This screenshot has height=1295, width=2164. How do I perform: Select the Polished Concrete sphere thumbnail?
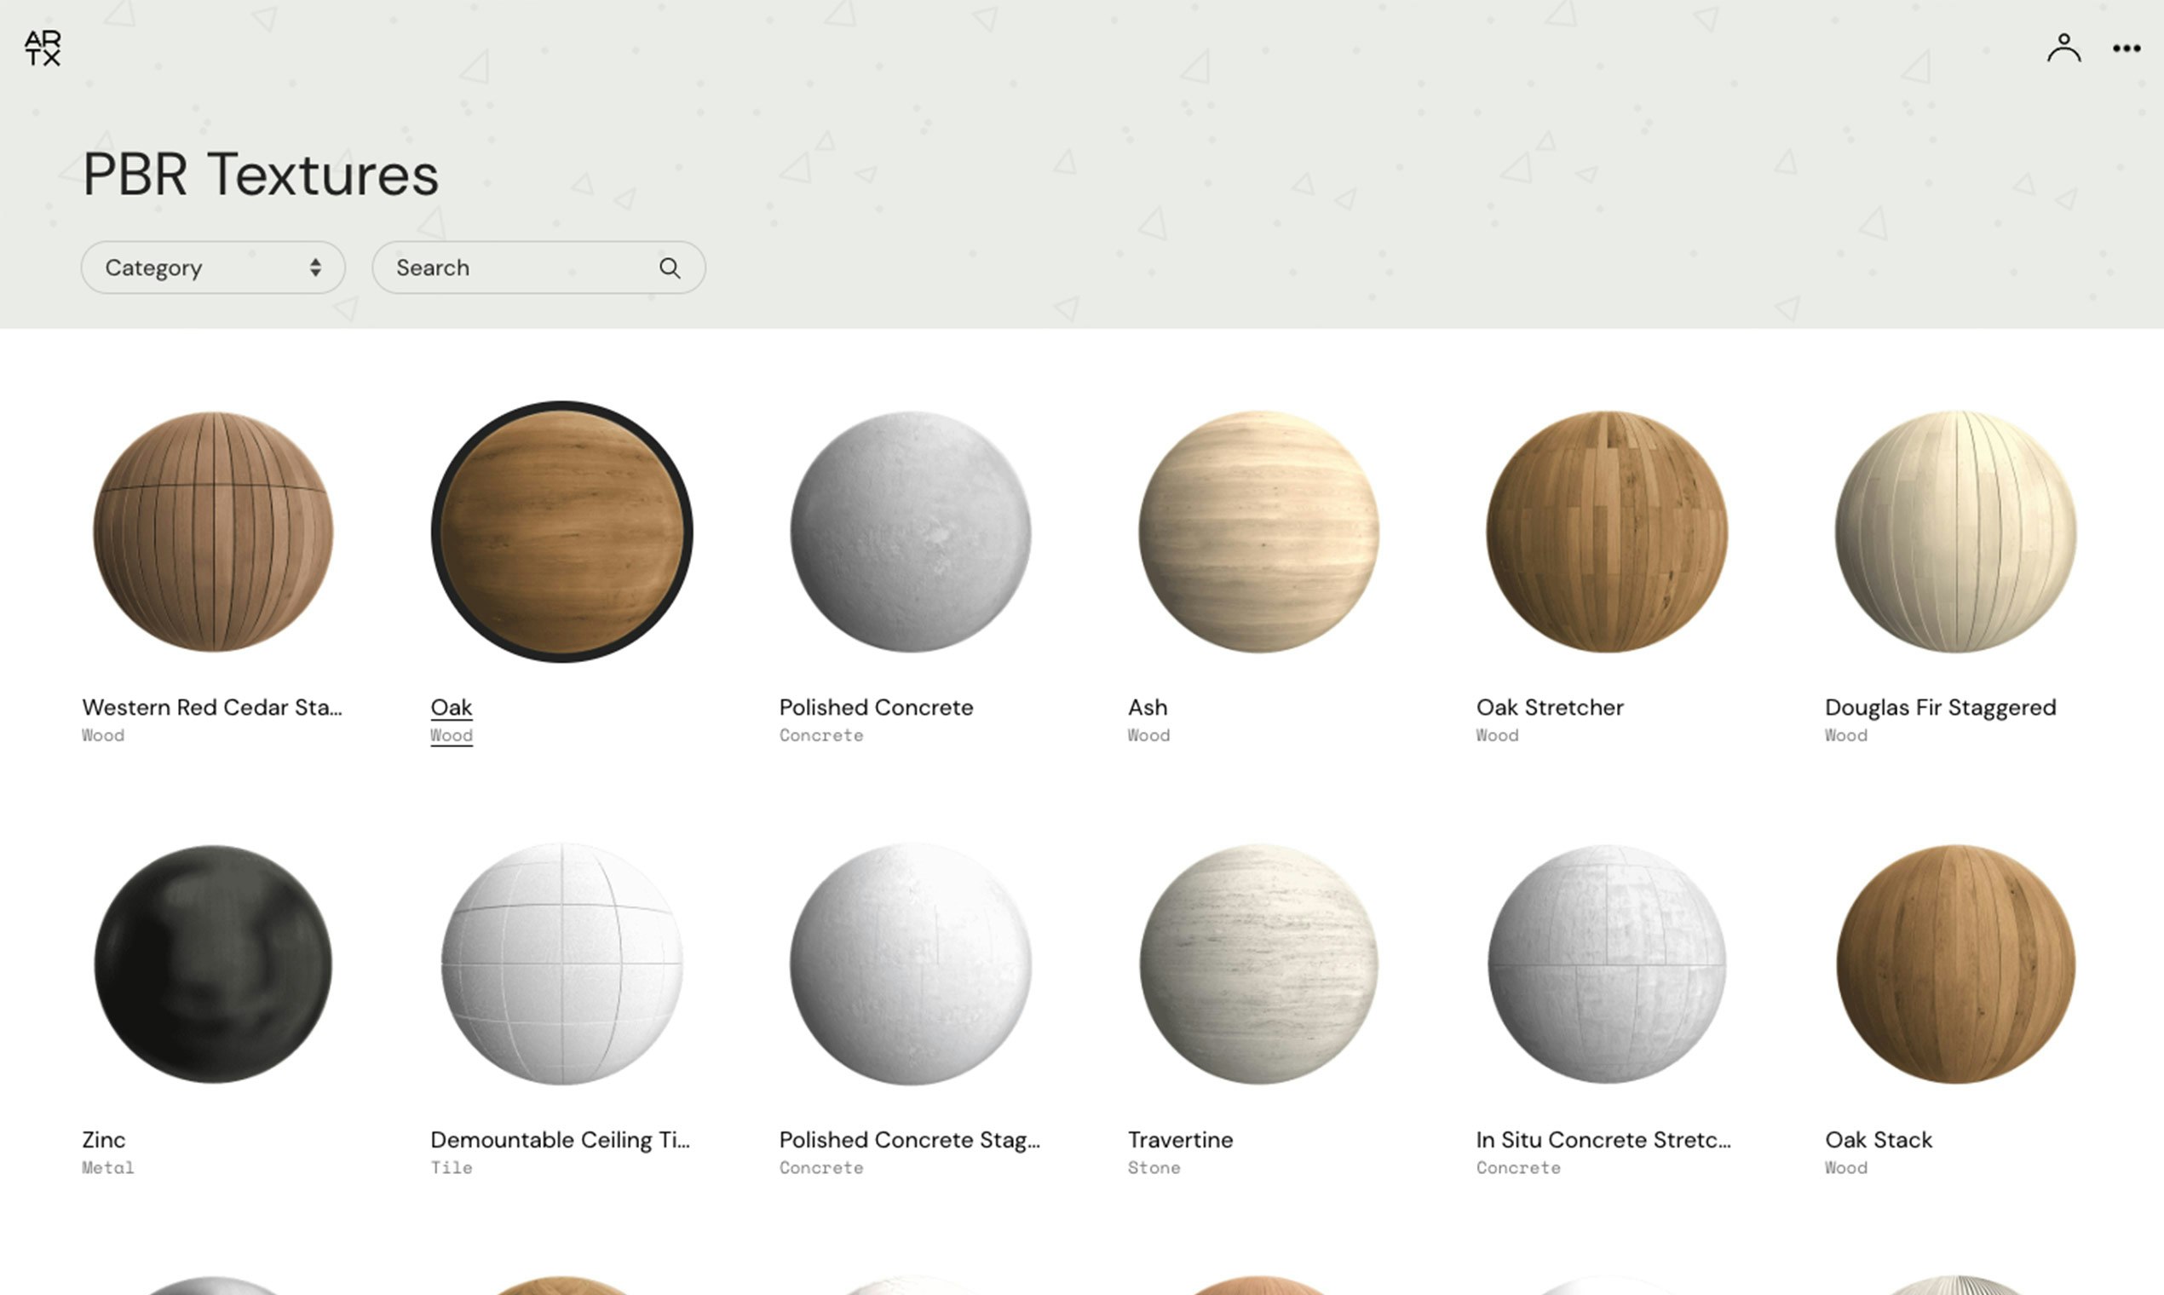[910, 532]
